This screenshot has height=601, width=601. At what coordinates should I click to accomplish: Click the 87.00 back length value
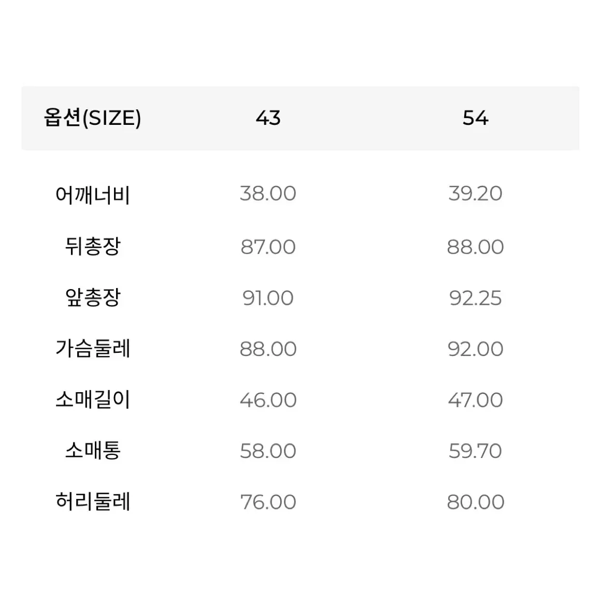[268, 247]
